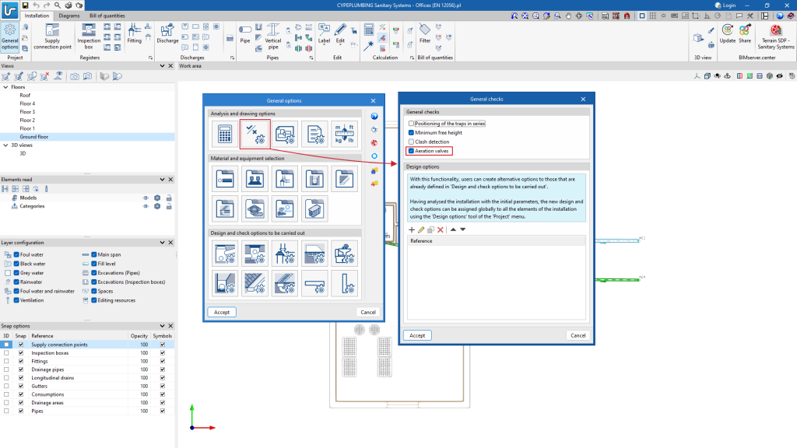Add new design option with plus icon
The width and height of the screenshot is (797, 448).
(412, 229)
